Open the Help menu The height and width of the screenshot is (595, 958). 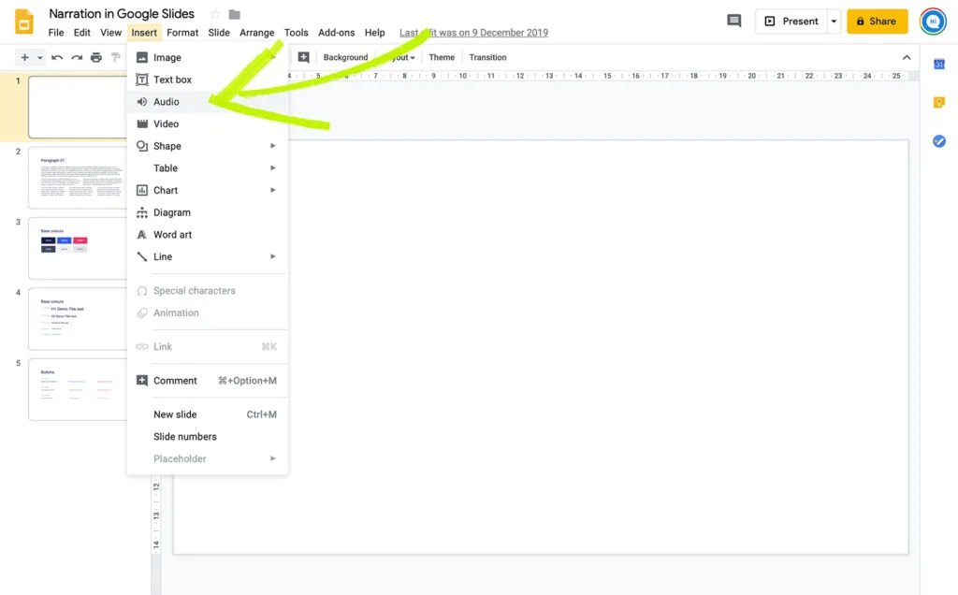tap(374, 33)
